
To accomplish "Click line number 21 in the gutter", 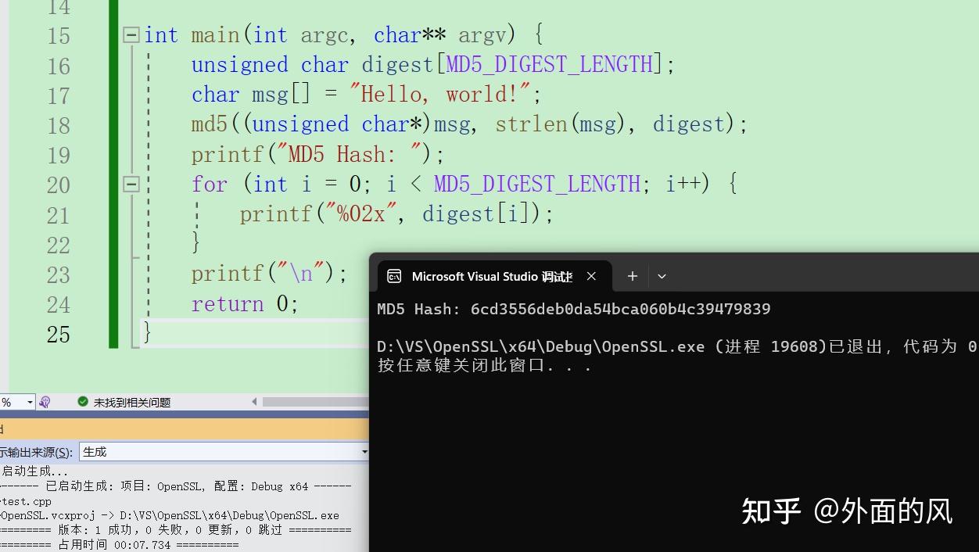I will point(59,215).
